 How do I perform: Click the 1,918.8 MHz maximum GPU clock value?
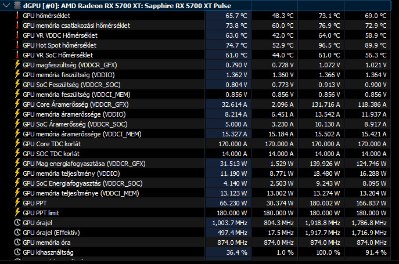pos(323,223)
